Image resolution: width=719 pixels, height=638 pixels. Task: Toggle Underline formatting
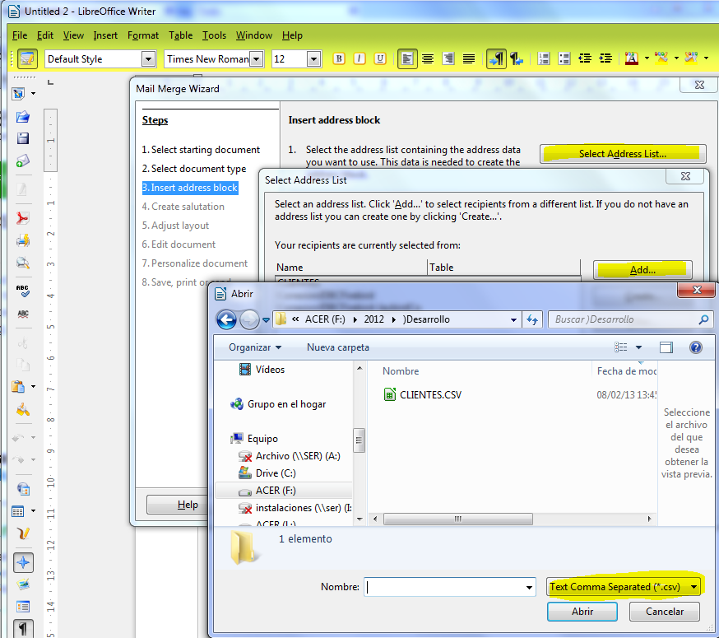point(380,58)
